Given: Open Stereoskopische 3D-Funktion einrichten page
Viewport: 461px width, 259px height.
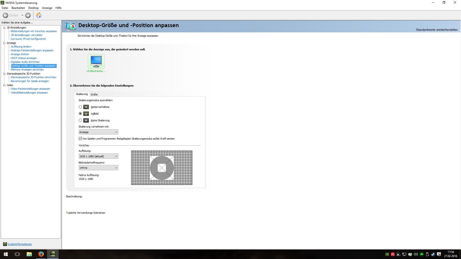Looking at the screenshot, I should point(33,77).
